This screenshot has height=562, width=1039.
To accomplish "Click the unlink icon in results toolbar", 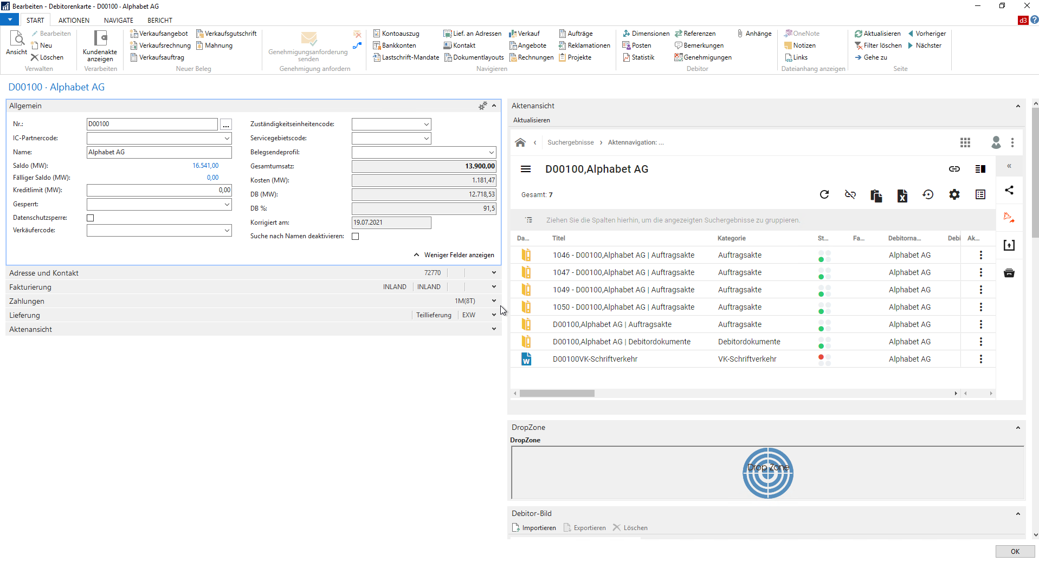I will 850,194.
